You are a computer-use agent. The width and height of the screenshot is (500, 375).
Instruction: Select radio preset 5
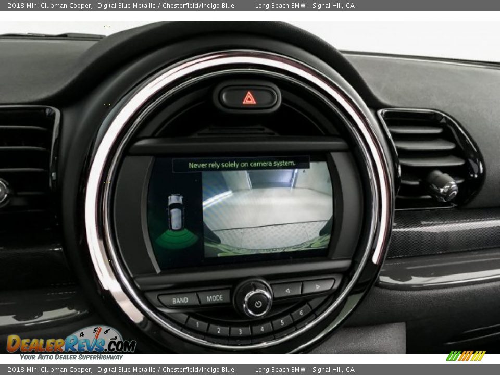pyautogui.click(x=282, y=323)
